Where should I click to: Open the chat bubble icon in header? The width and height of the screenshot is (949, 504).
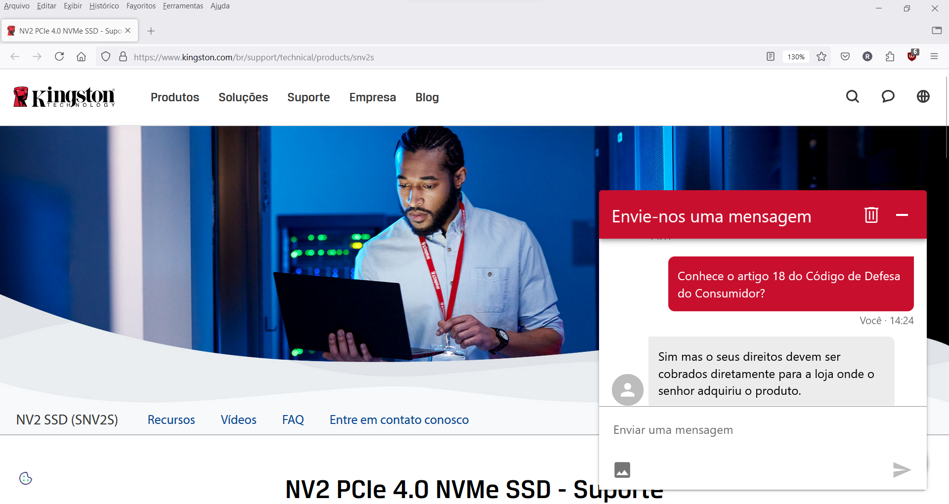pos(888,96)
